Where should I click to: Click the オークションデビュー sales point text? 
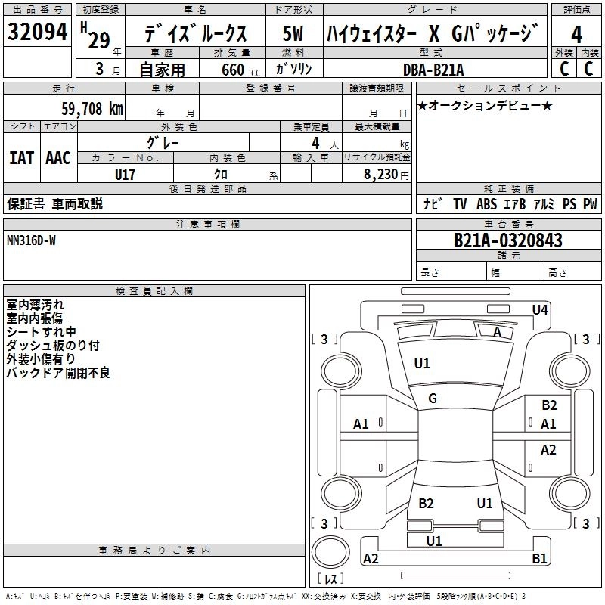pos(485,105)
